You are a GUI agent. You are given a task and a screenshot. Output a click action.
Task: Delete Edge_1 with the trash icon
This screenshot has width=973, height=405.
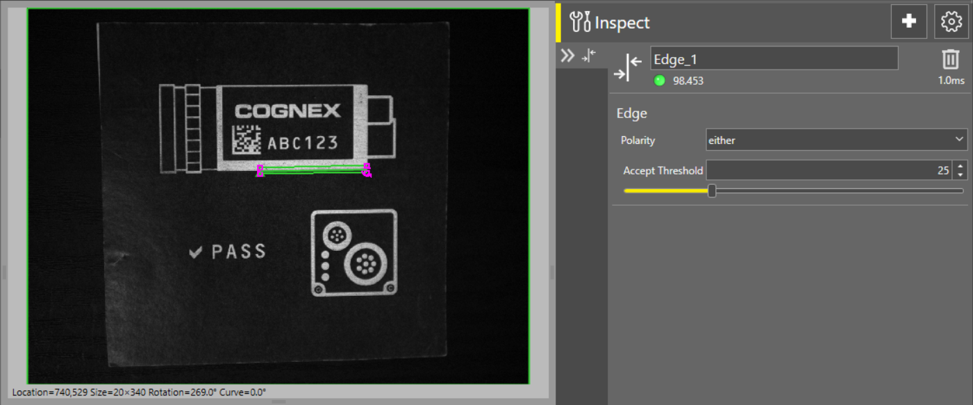point(951,60)
